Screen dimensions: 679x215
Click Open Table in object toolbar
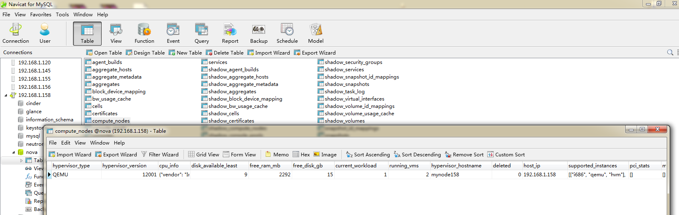(x=104, y=53)
